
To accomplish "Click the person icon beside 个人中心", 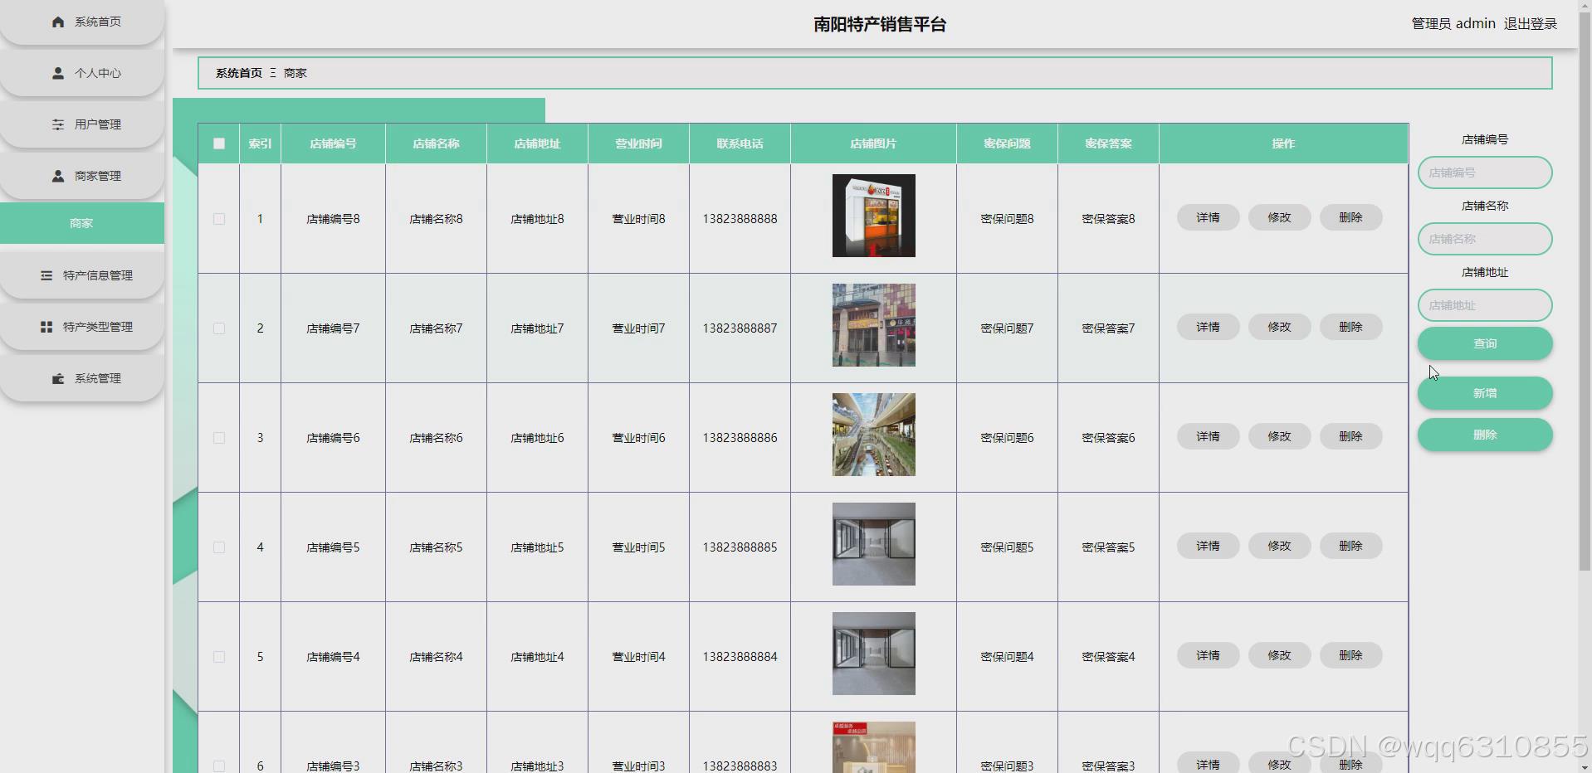I will coord(58,73).
